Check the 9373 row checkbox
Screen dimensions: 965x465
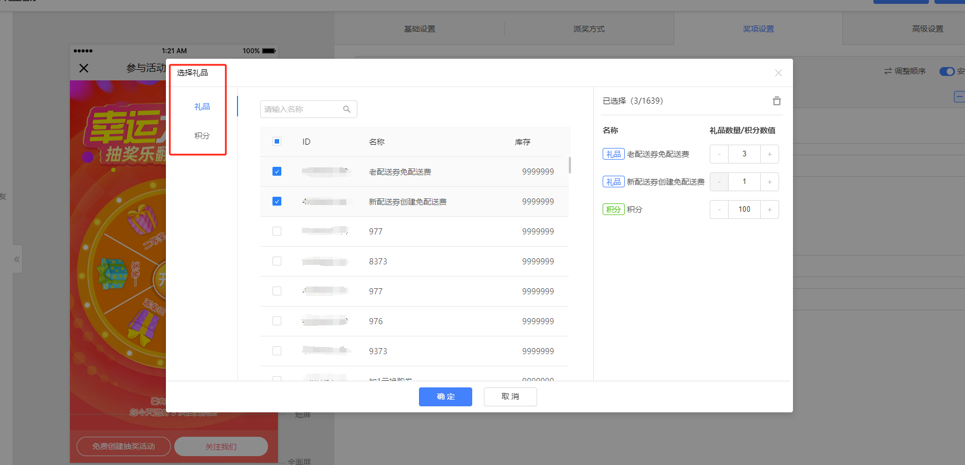[277, 351]
